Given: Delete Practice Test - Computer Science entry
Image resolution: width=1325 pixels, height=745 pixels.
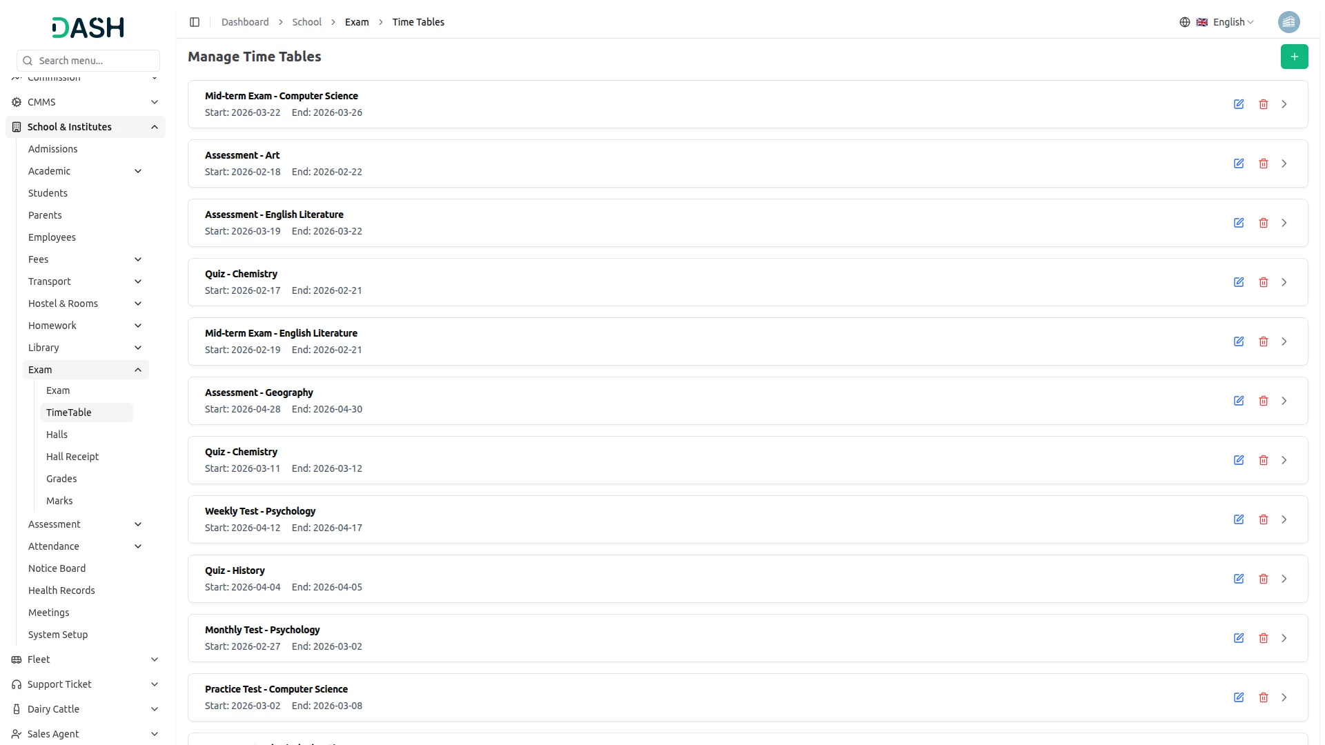Looking at the screenshot, I should 1264,697.
